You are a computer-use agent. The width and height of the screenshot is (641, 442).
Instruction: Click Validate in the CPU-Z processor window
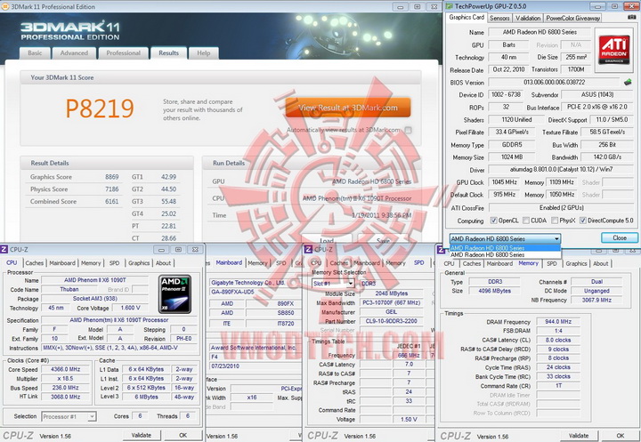pyautogui.click(x=142, y=436)
